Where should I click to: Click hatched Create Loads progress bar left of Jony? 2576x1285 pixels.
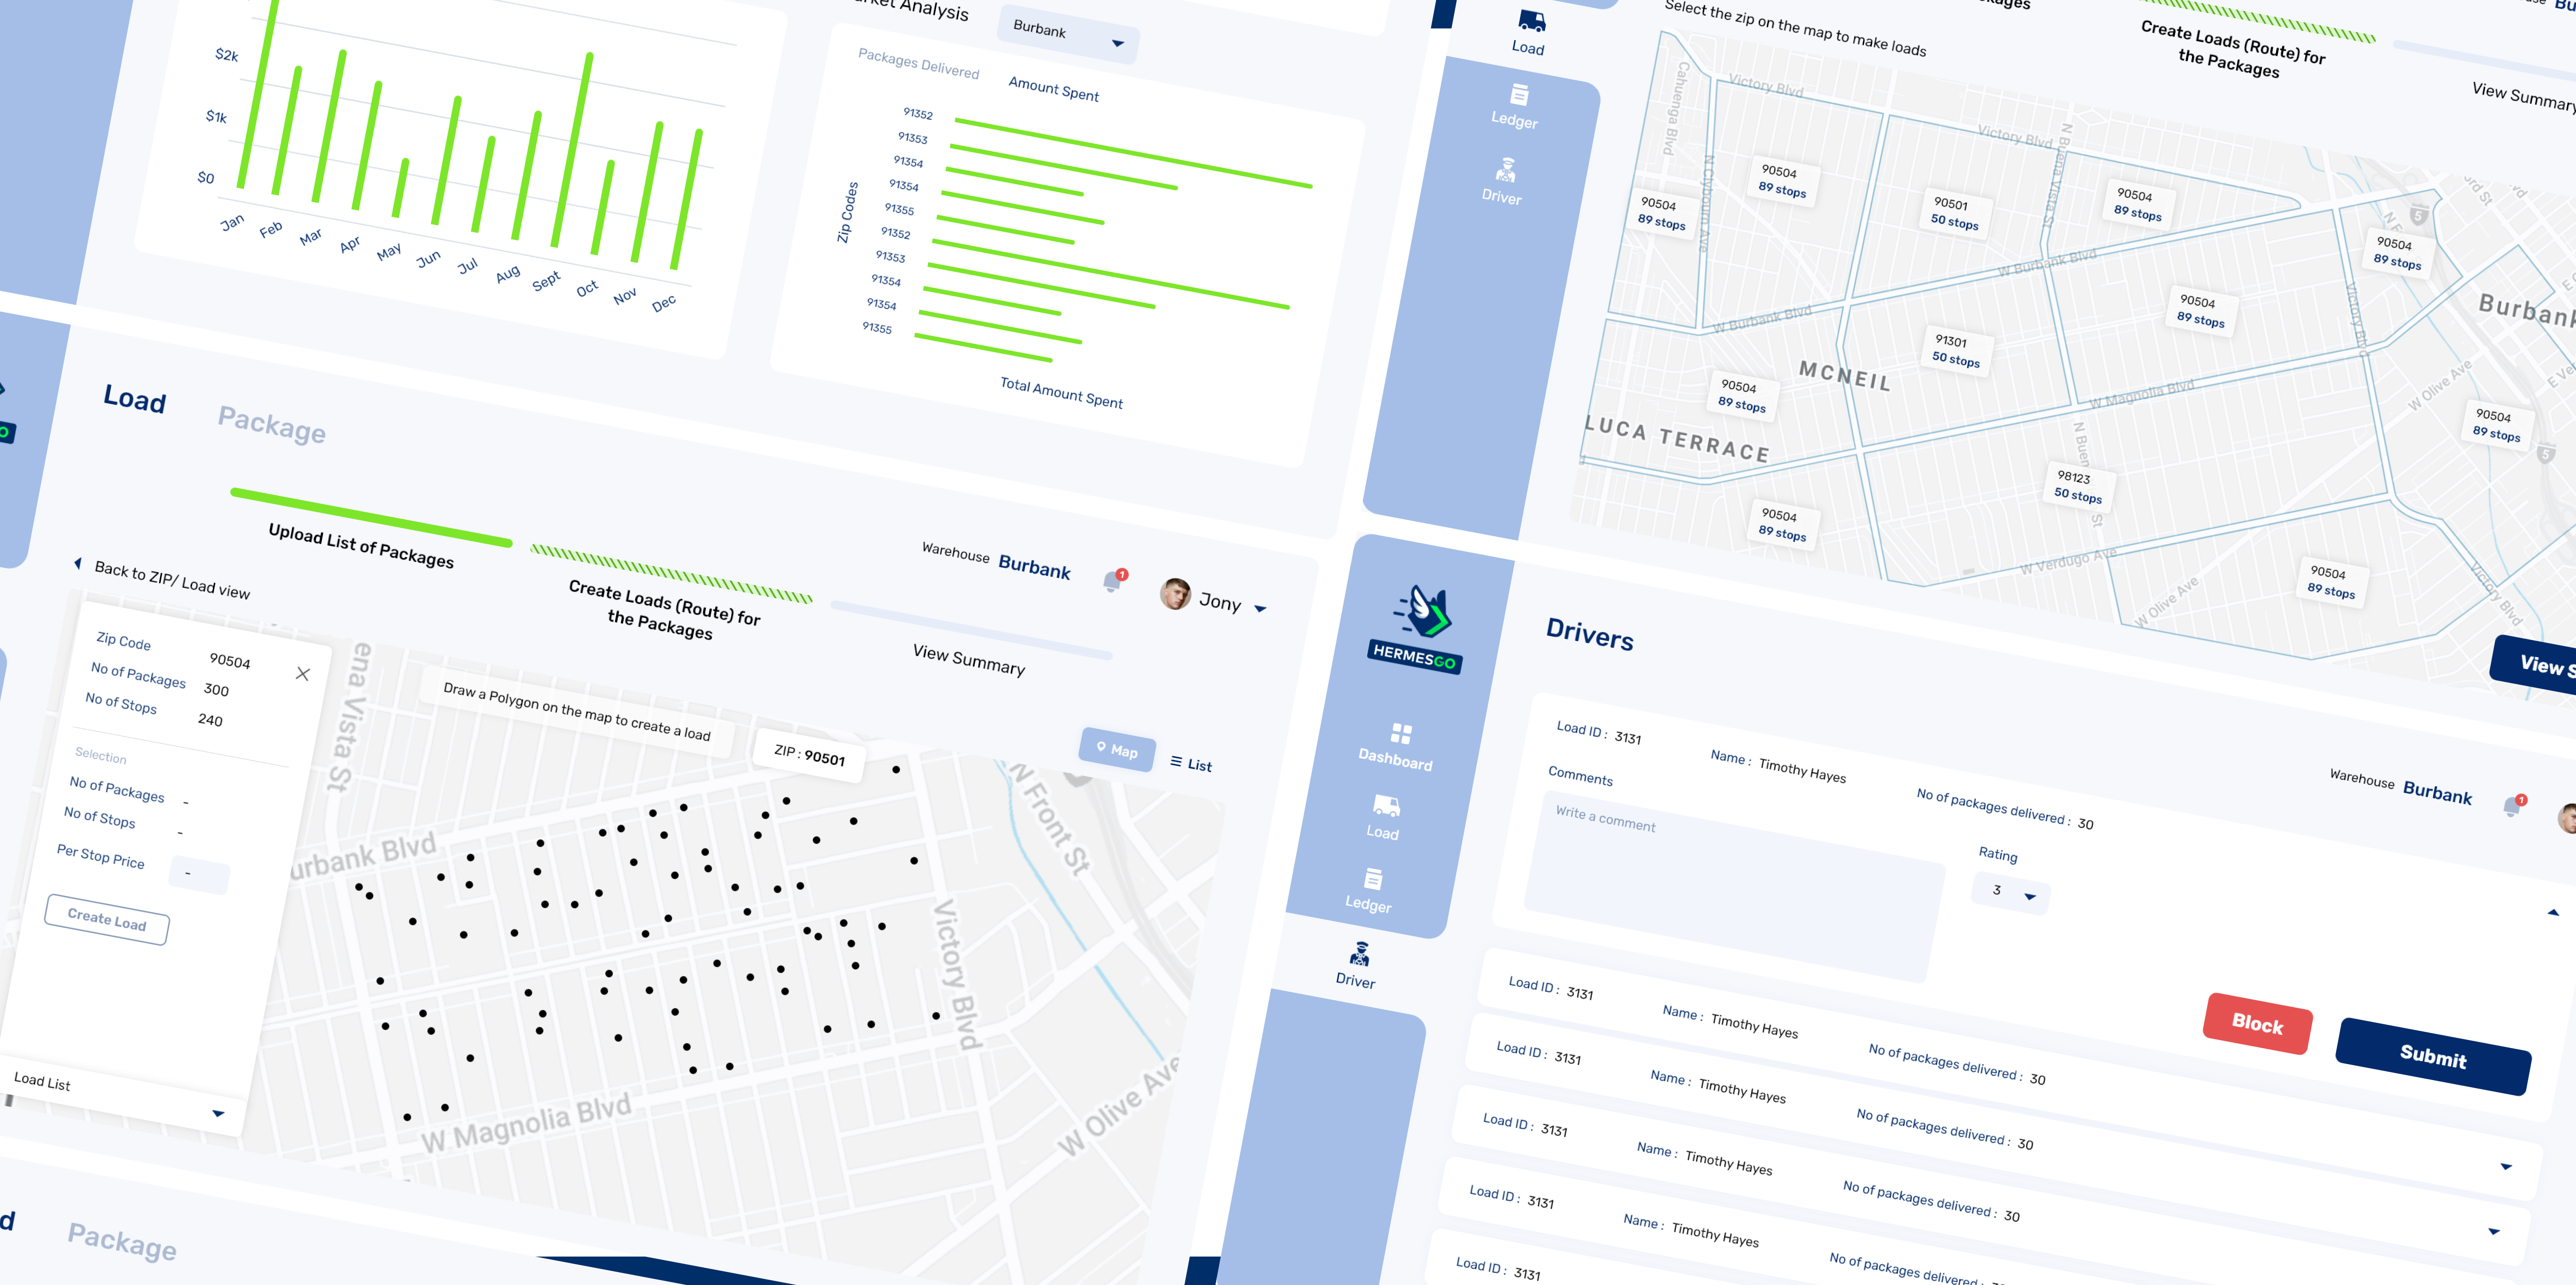[671, 574]
